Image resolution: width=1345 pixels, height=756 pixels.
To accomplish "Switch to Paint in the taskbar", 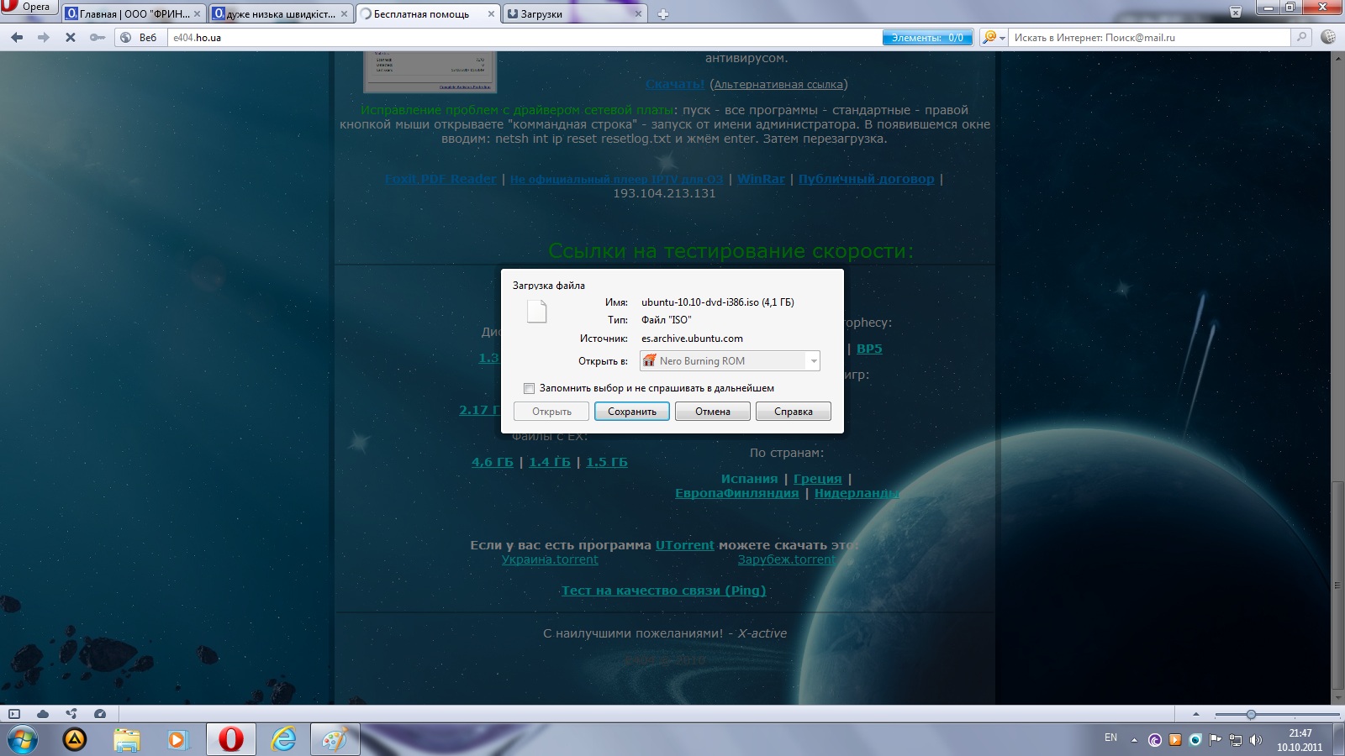I will [335, 739].
